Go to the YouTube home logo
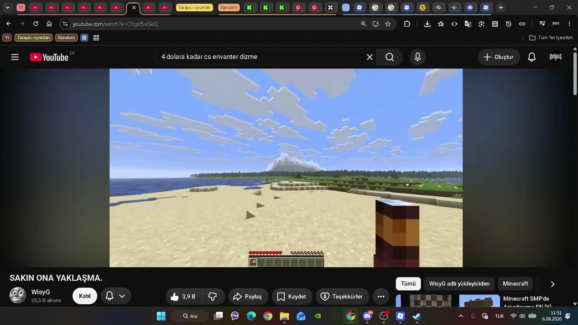This screenshot has height=325, width=578. click(x=49, y=57)
